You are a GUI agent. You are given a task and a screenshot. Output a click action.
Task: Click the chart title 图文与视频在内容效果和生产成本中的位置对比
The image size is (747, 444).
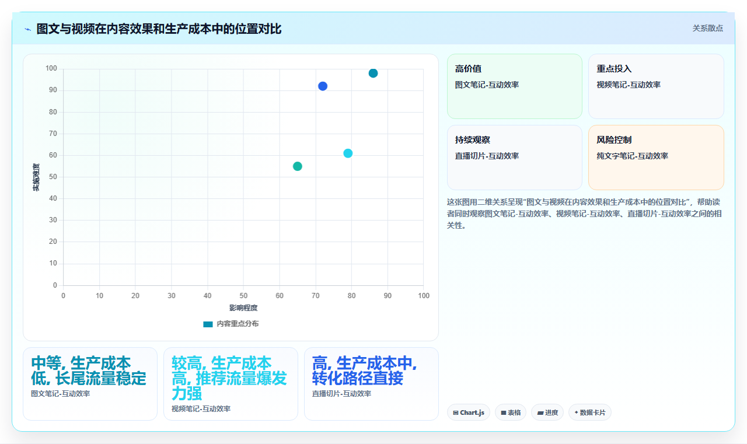(159, 29)
